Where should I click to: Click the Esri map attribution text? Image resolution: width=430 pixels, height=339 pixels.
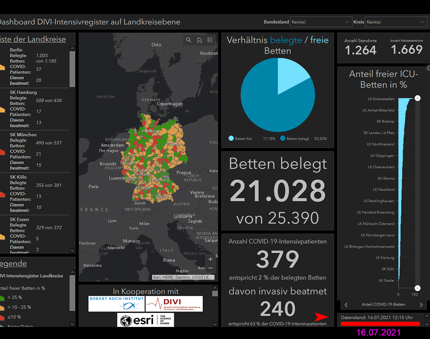tap(184, 277)
